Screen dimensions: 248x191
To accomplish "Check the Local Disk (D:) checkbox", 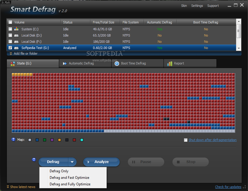I will point(10,35).
